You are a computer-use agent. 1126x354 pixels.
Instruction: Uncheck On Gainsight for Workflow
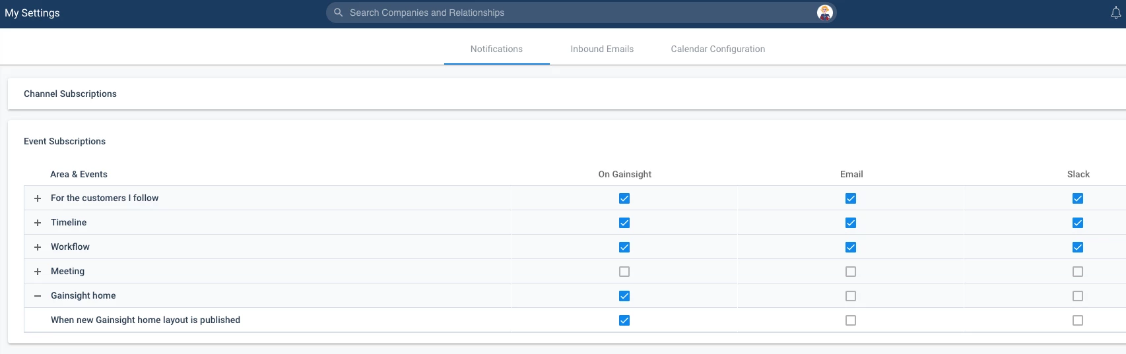pos(624,247)
